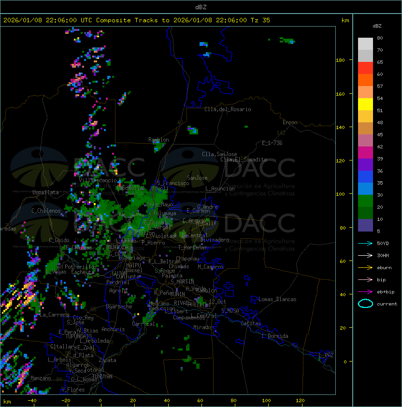Click the M_Caseros label
Screen dimensions: 402x407
tap(211, 266)
